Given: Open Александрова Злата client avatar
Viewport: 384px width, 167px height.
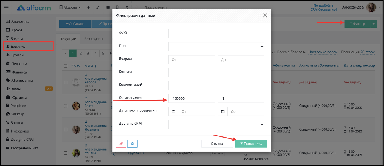Looking at the screenshot, I should pyautogui.click(x=76, y=106).
